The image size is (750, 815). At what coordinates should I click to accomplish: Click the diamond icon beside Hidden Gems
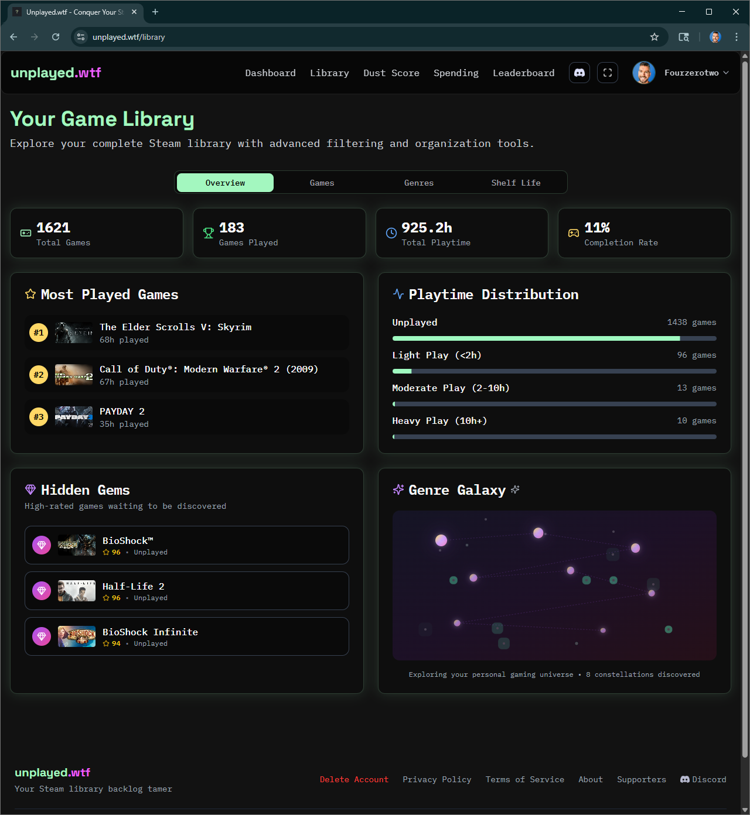pos(30,489)
